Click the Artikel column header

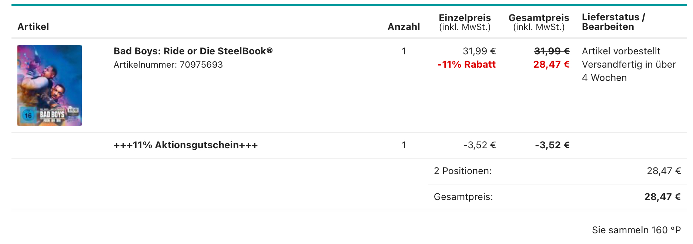pos(33,27)
